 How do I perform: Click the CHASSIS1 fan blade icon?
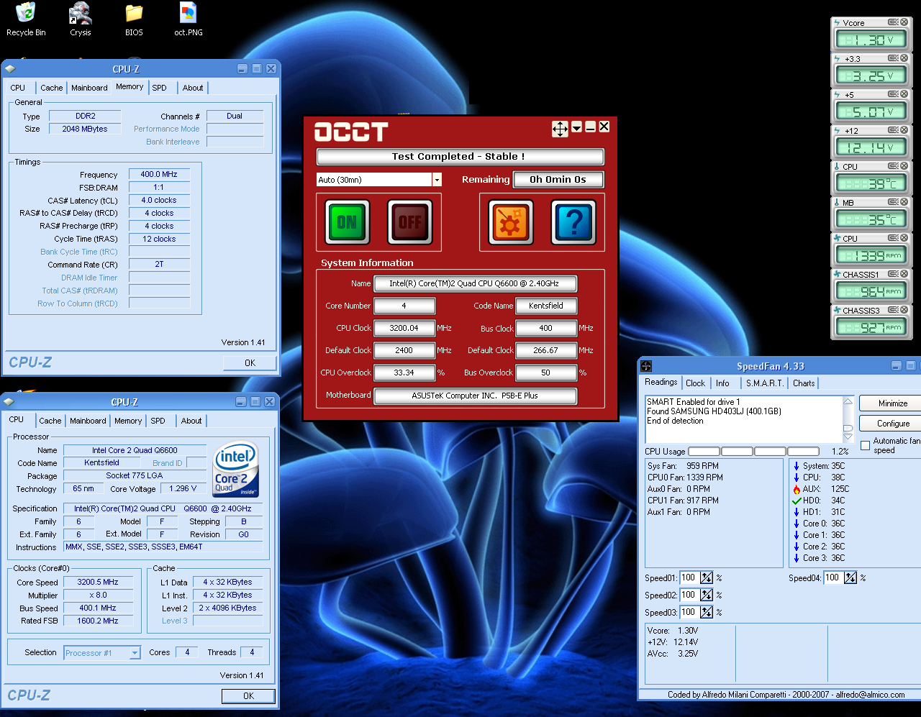pyautogui.click(x=837, y=274)
